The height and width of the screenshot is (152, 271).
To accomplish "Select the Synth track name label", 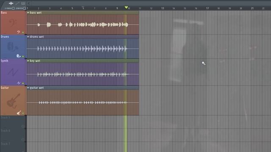I will 5,61.
